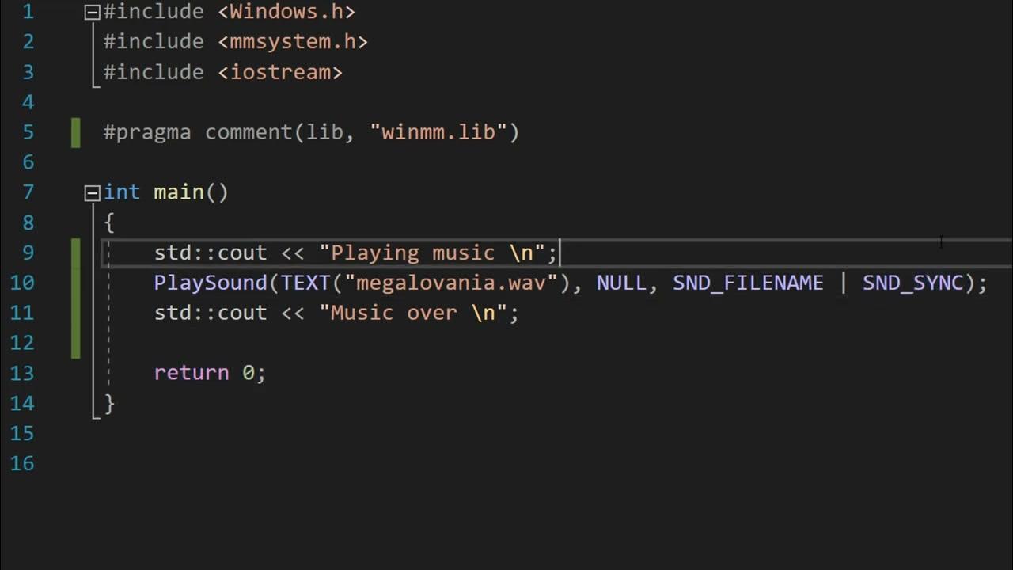
Task: Click the opening brace on line 8
Action: pyautogui.click(x=109, y=222)
